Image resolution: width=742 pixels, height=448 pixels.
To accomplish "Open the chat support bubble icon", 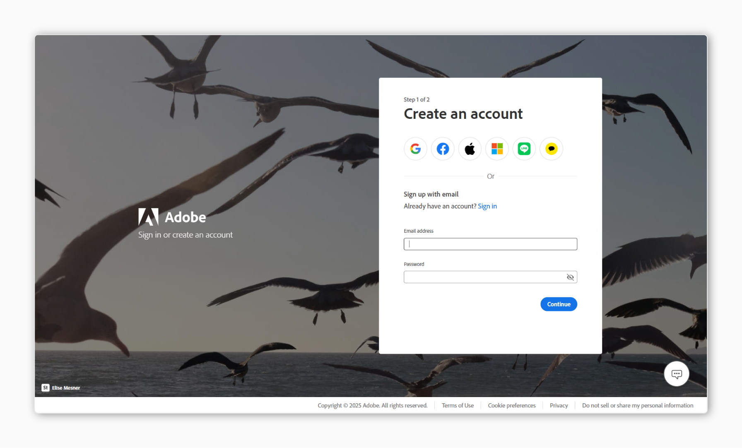I will 677,374.
